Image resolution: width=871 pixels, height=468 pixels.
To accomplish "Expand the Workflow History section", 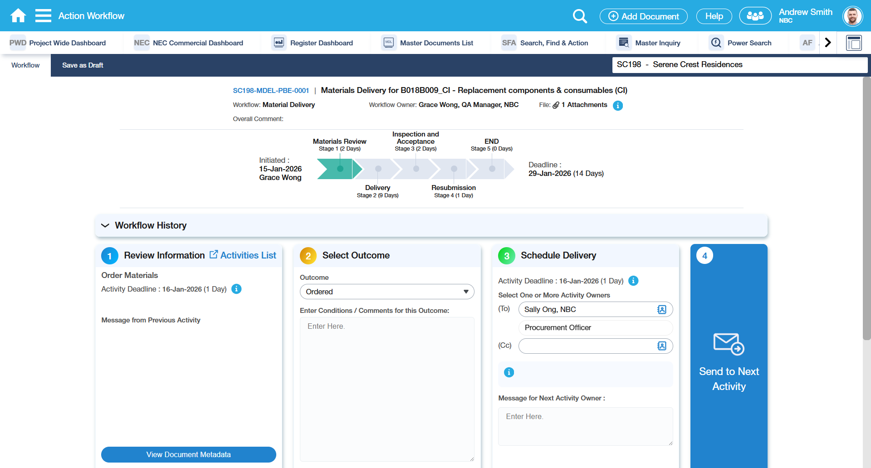I will pos(105,225).
